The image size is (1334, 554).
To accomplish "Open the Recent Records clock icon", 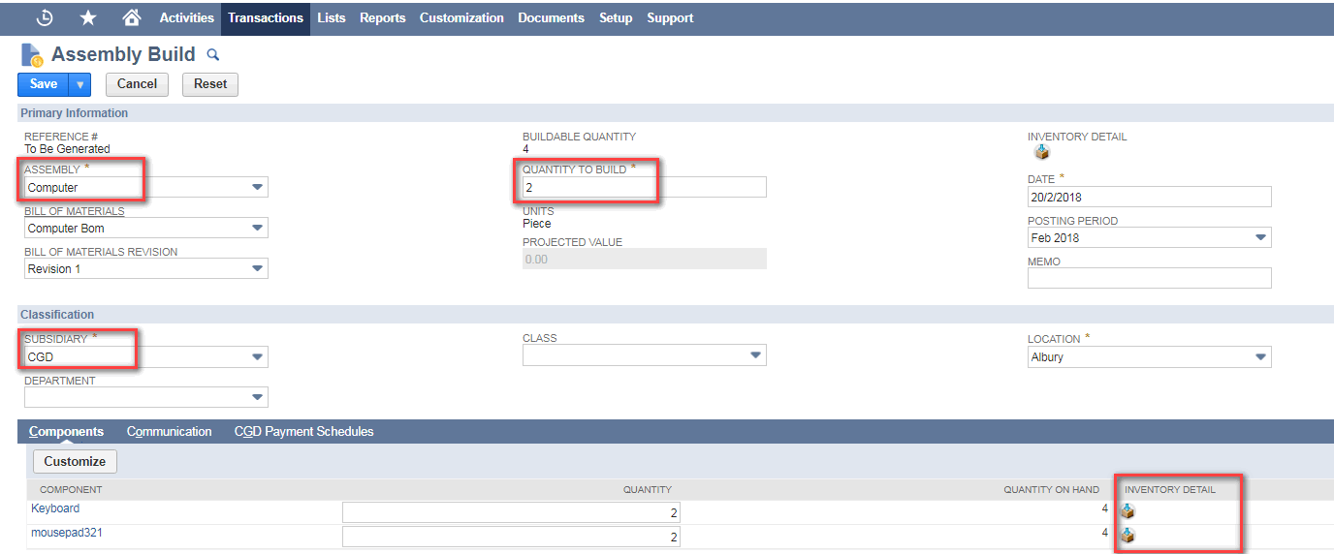I will (x=45, y=17).
